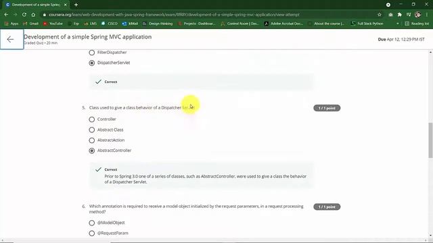This screenshot has height=243, width=433.
Task: Click the question 5 points badge
Action: tap(327, 108)
